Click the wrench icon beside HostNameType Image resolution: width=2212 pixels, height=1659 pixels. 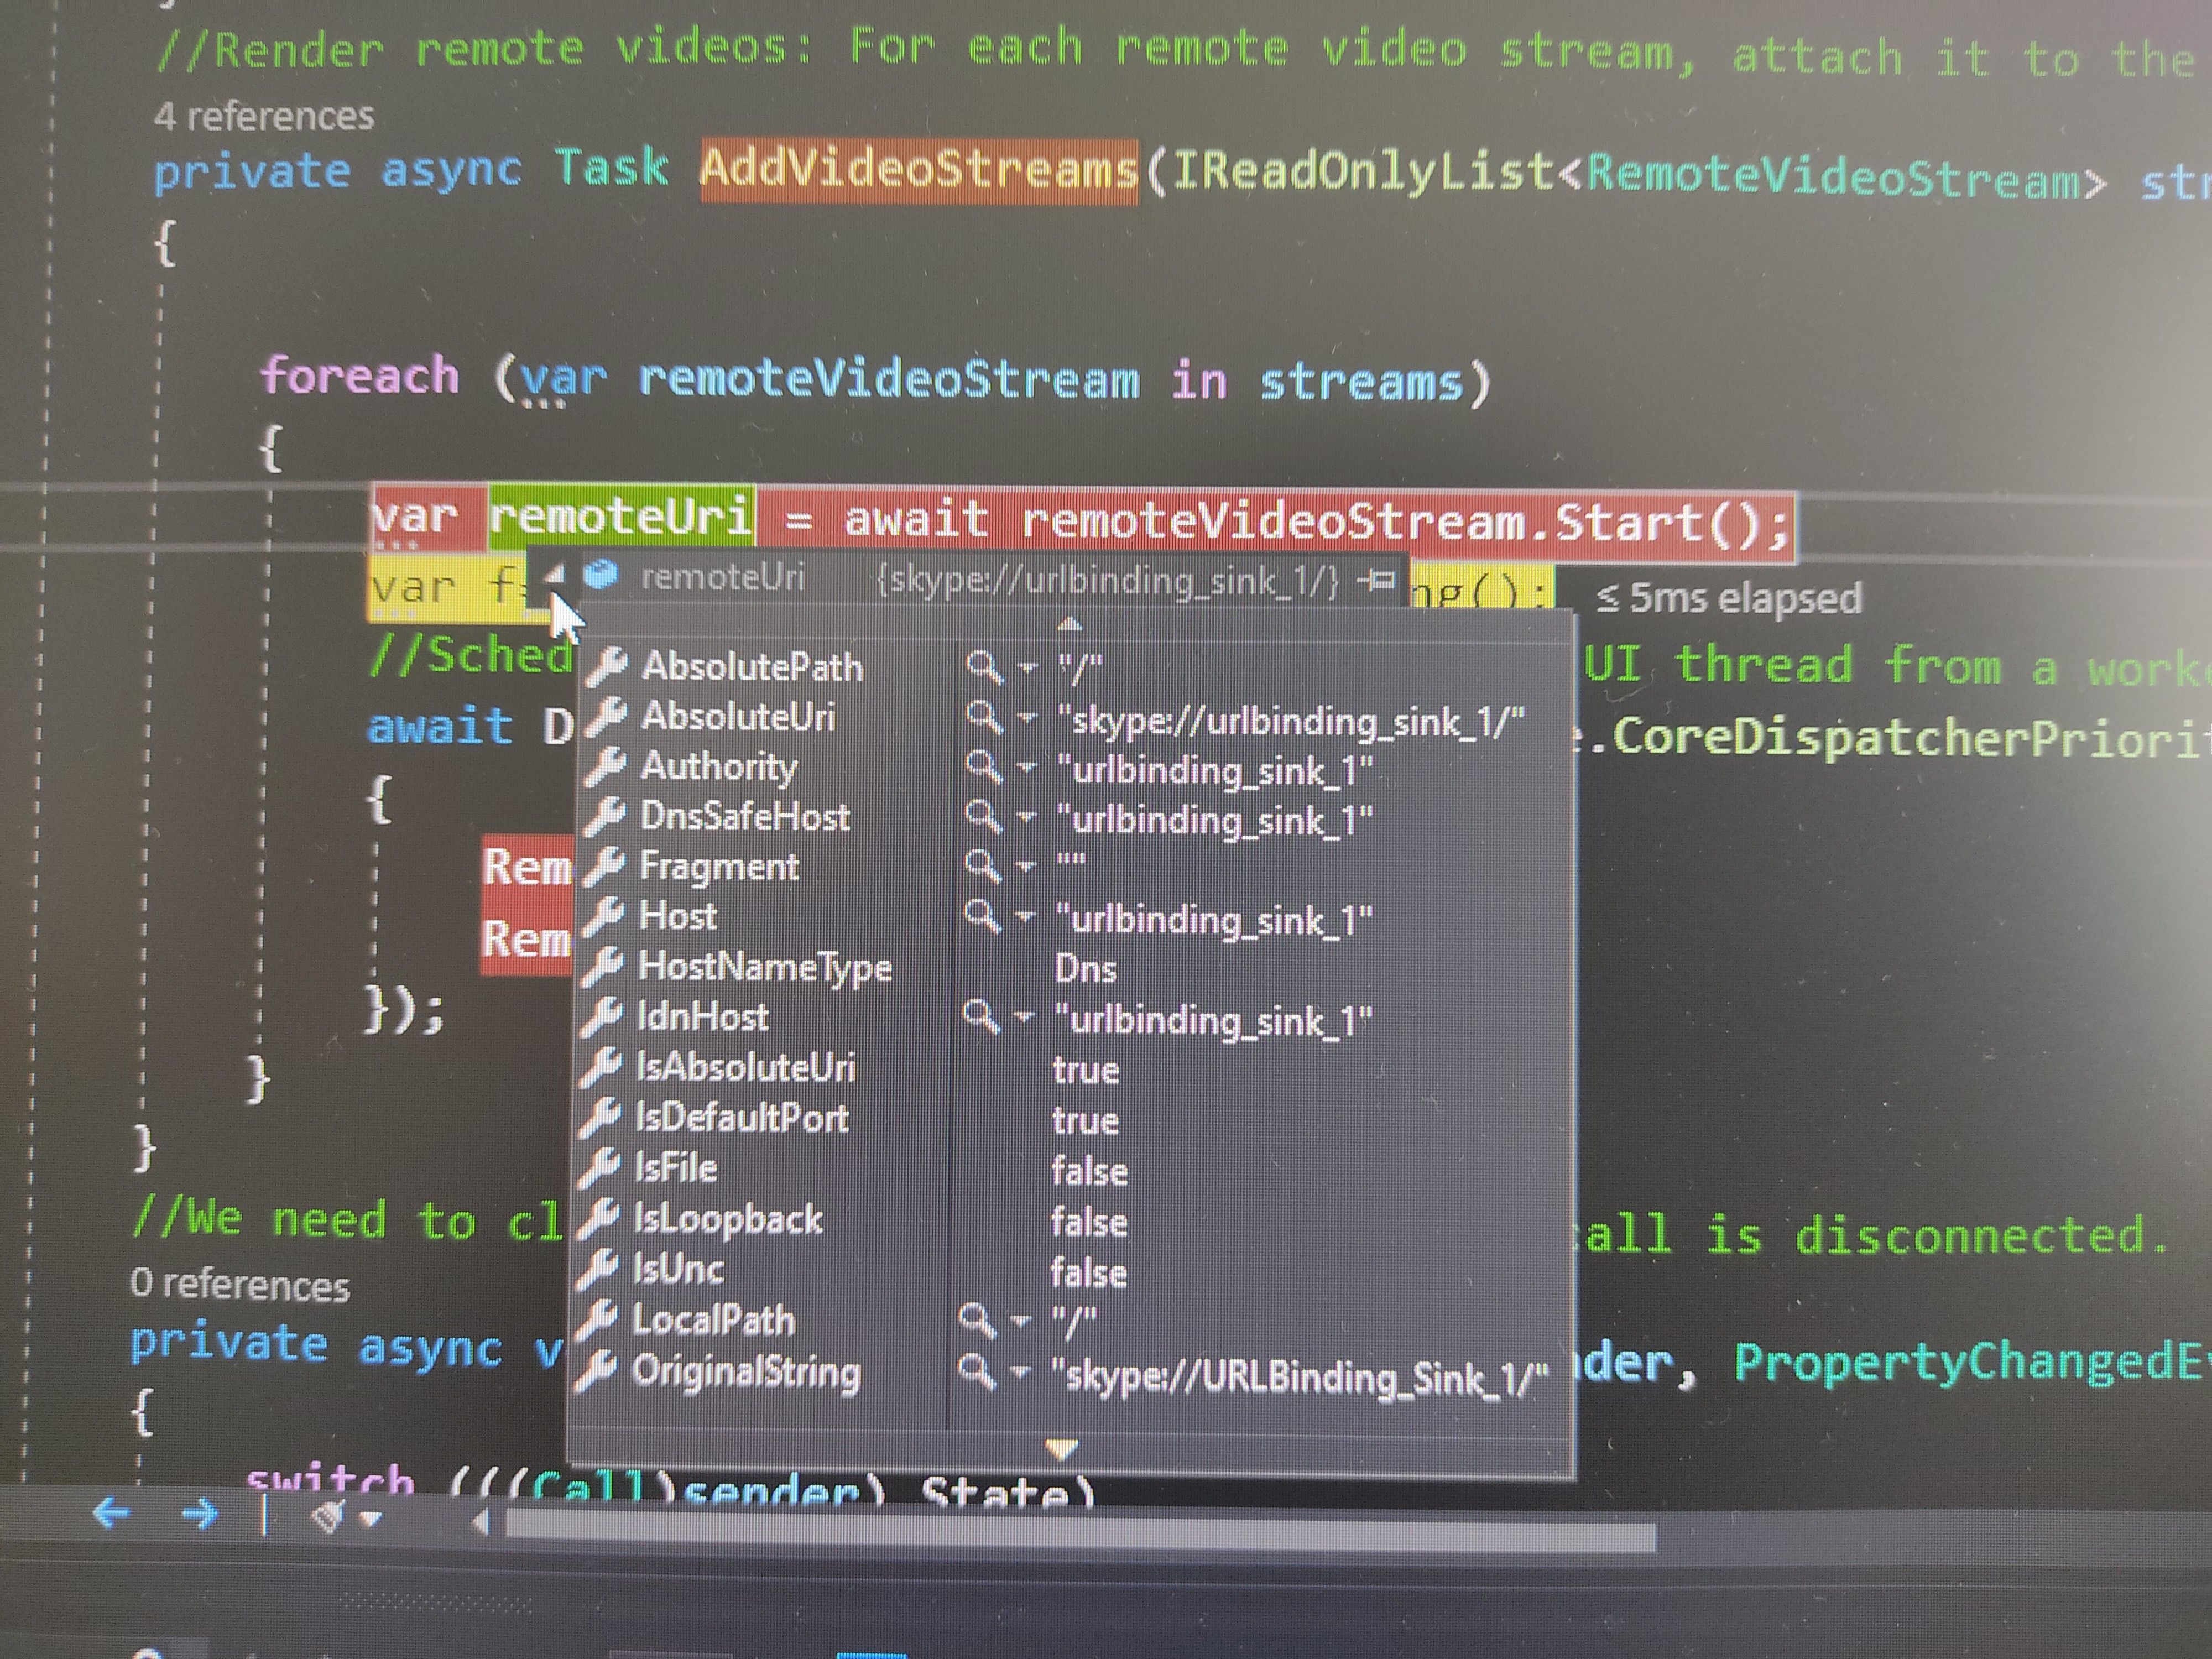click(603, 966)
